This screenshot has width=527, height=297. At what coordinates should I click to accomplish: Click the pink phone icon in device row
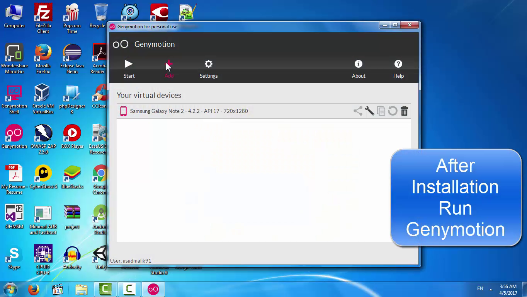(x=123, y=111)
